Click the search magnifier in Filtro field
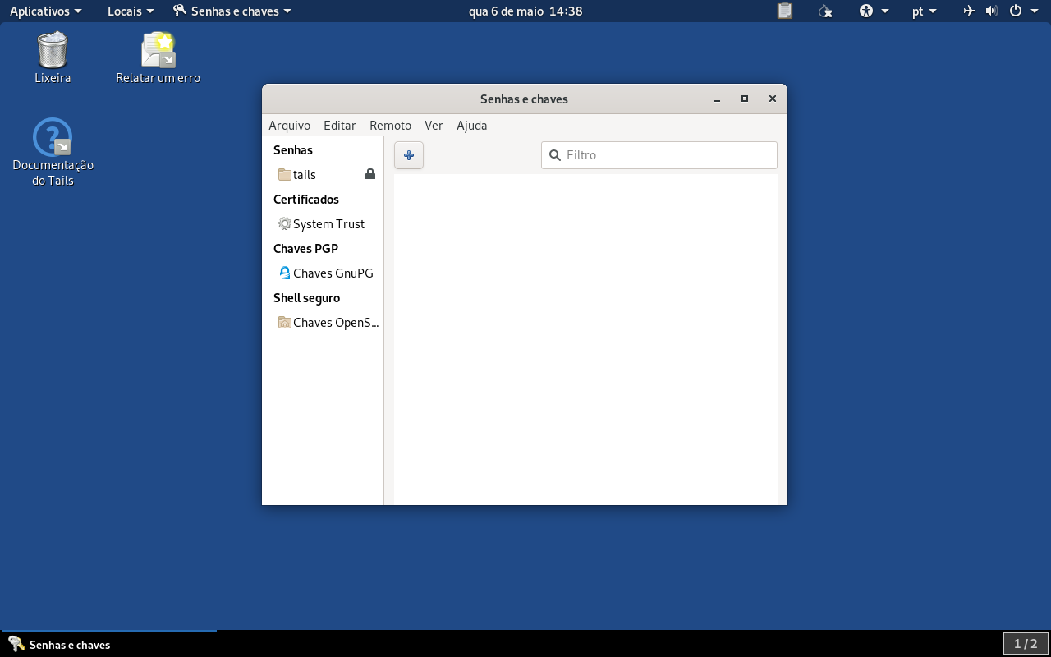 click(x=555, y=155)
